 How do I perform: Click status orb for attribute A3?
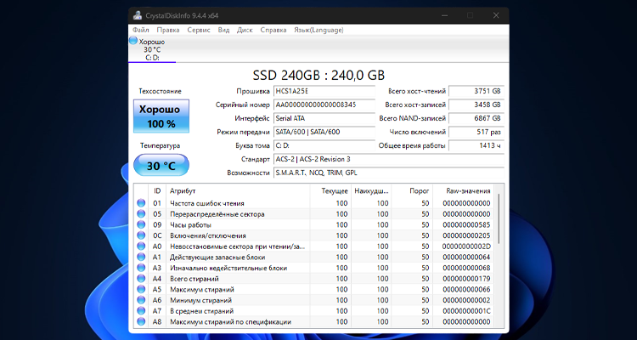click(x=141, y=268)
